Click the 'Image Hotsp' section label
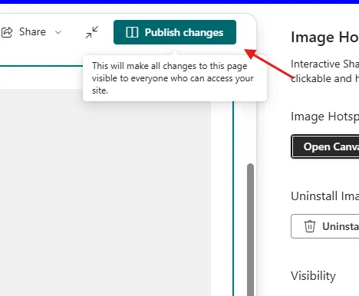Viewport: 359px width, 296px height. (x=324, y=117)
